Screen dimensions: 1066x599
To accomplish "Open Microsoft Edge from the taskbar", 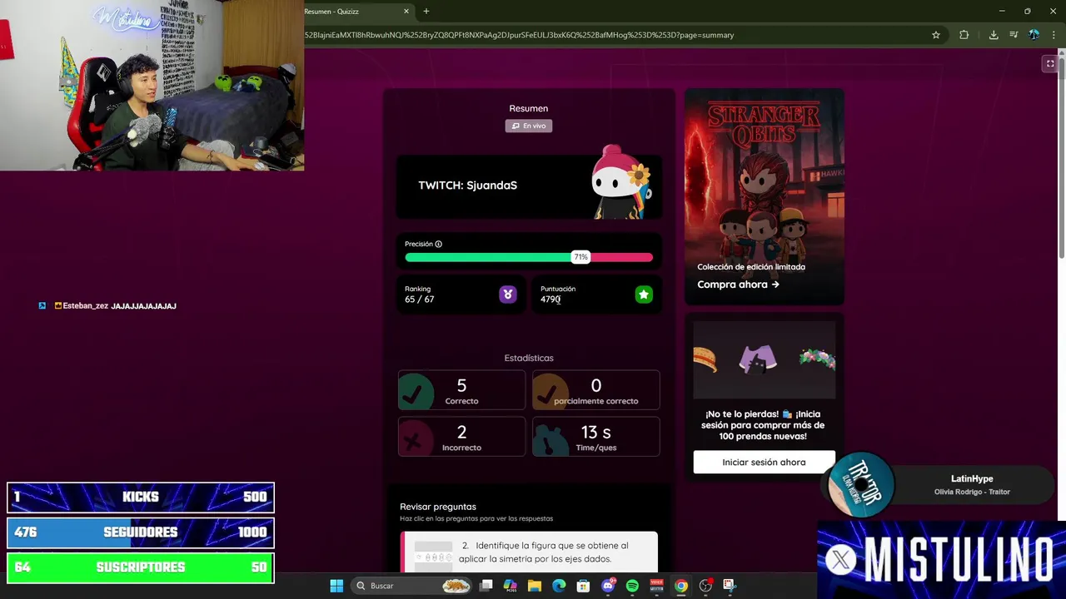I will [559, 586].
